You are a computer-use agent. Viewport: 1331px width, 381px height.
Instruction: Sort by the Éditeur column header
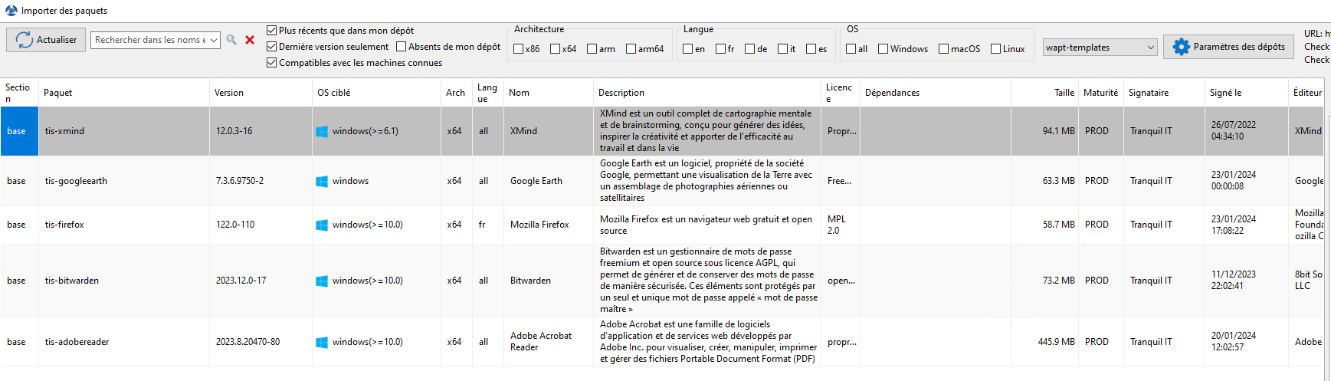coord(1307,93)
